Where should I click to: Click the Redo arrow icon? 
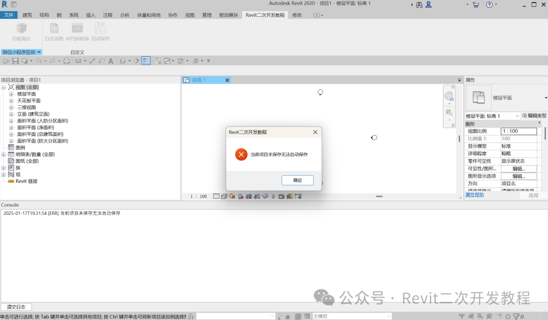point(52,61)
